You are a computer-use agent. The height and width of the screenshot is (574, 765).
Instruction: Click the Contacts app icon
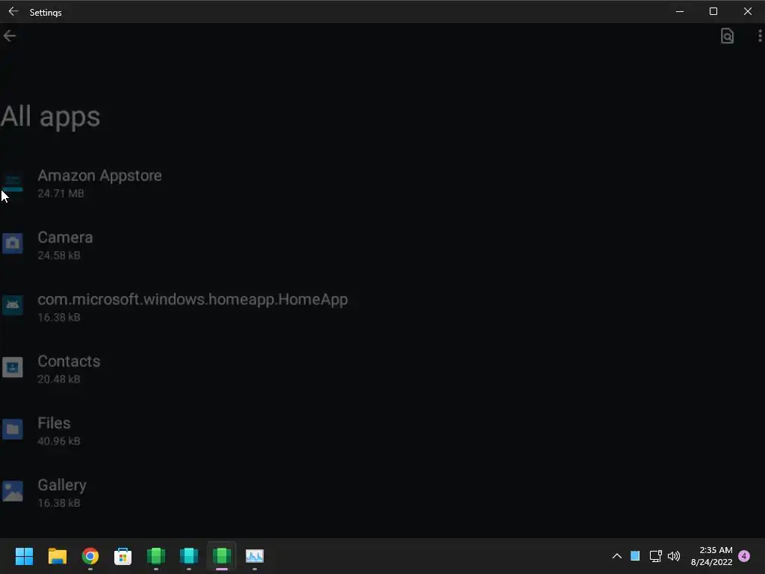[13, 367]
